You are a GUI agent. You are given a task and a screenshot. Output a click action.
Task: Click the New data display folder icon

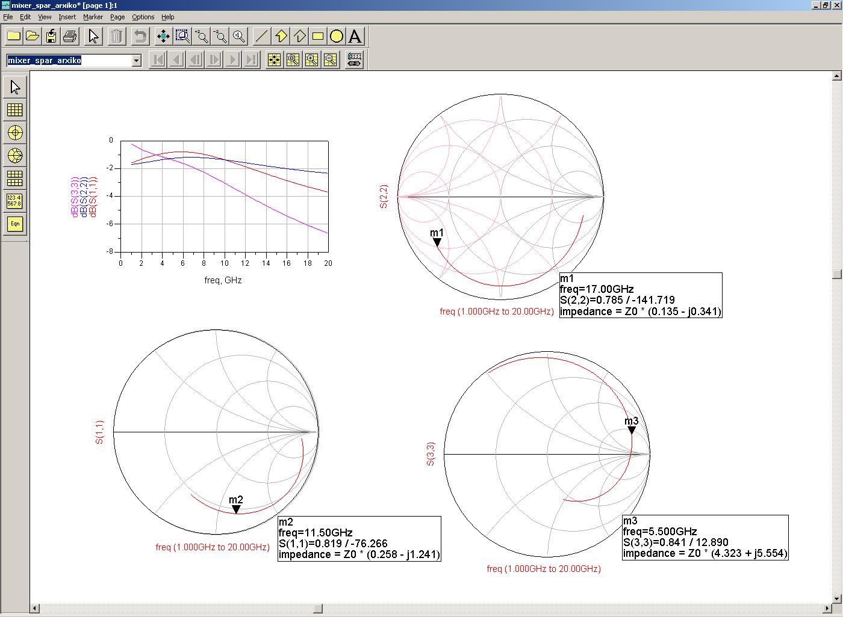tap(14, 36)
